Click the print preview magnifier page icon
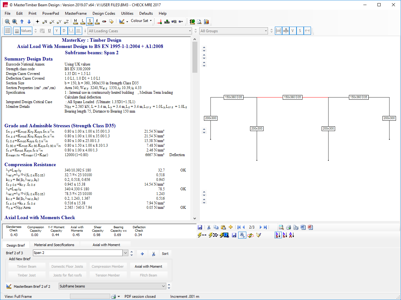This screenshot has width=401, height=300. (x=199, y=22)
